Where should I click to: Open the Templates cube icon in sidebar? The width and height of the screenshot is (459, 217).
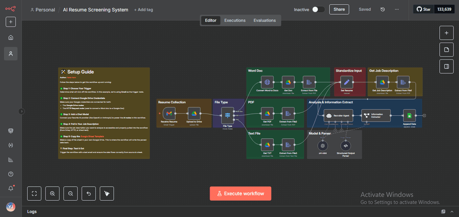coord(11,131)
